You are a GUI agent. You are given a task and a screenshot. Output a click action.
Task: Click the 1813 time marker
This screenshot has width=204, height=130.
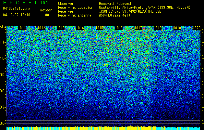click(61, 28)
